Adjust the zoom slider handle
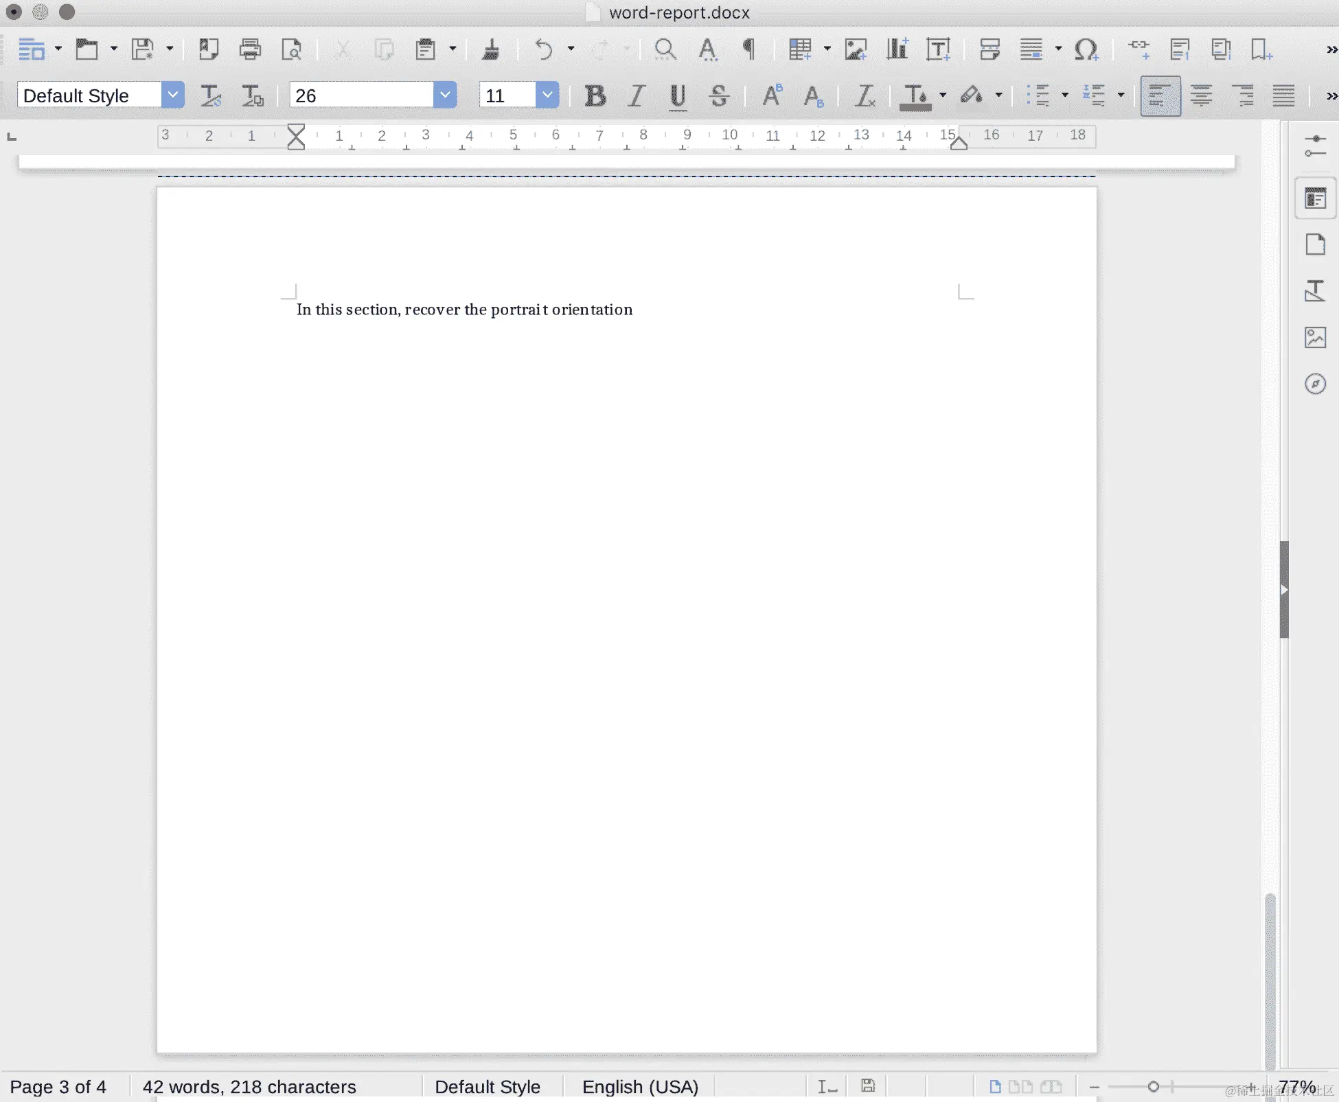This screenshot has height=1102, width=1339. pyautogui.click(x=1154, y=1086)
